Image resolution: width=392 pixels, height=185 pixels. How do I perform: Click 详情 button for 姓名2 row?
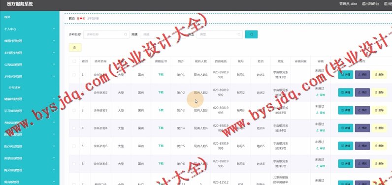pyautogui.click(x=346, y=92)
